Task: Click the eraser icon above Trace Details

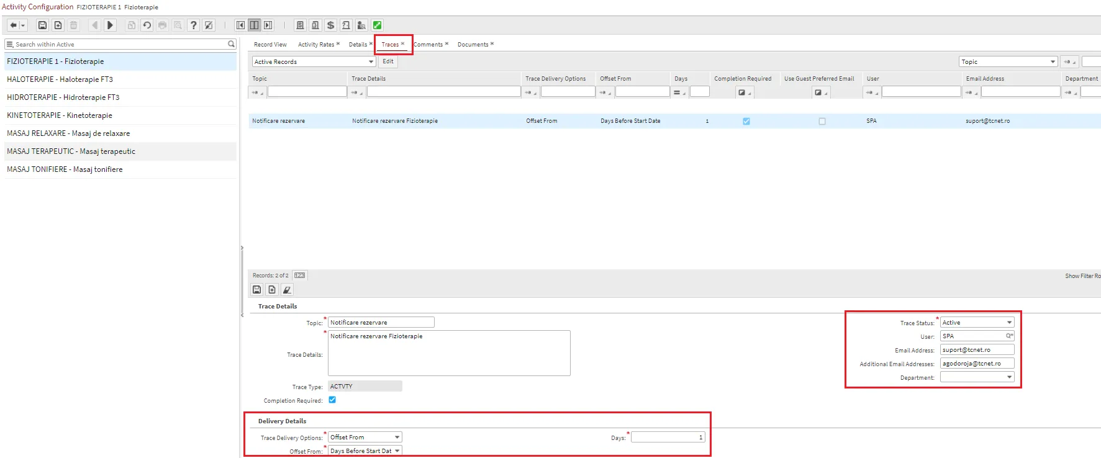Action: point(287,290)
